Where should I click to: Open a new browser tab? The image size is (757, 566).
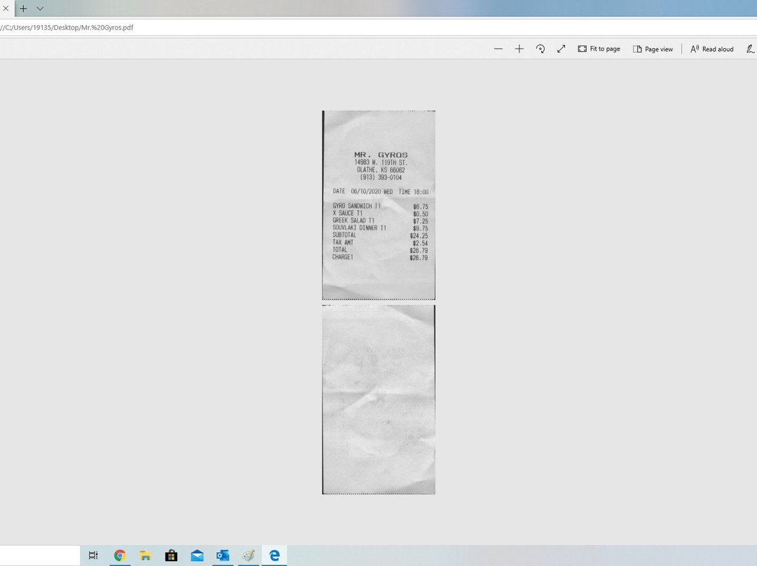23,8
